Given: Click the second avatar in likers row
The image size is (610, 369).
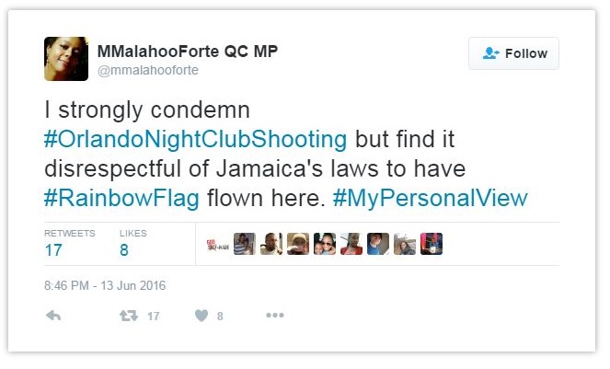Looking at the screenshot, I should point(245,244).
